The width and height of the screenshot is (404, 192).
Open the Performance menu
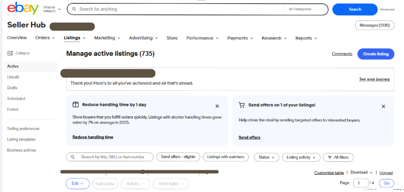click(202, 38)
